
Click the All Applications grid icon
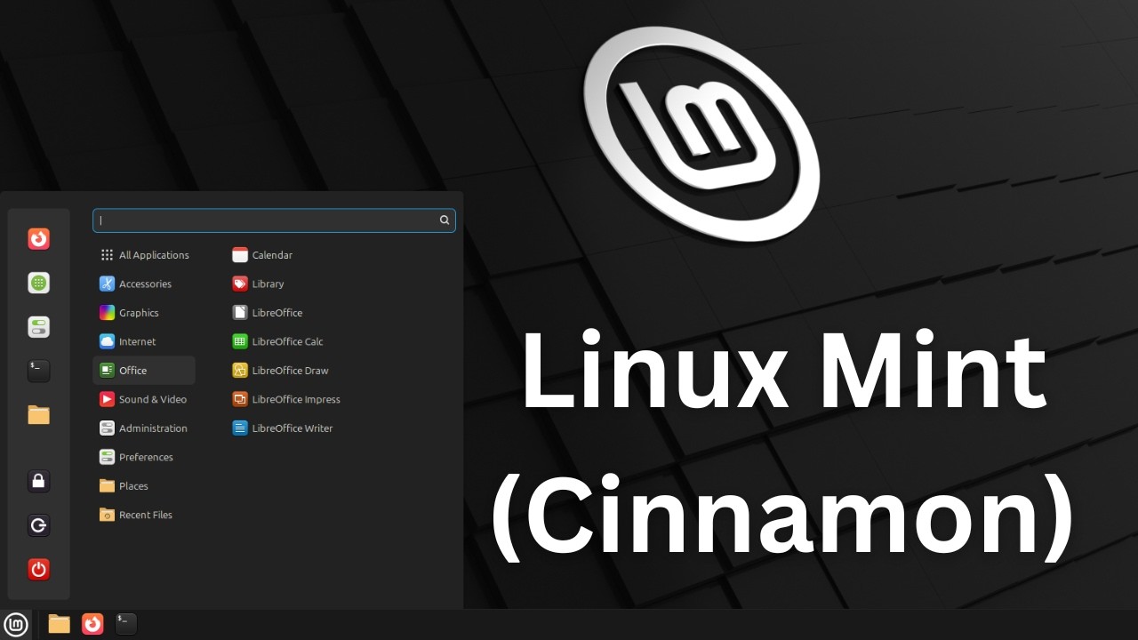point(107,255)
